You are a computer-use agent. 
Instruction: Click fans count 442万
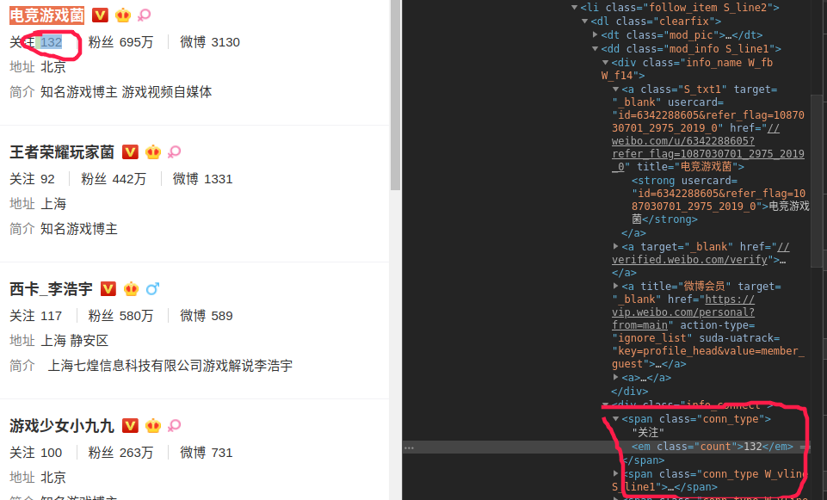tap(129, 179)
